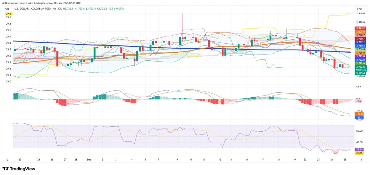Click the -2.9 MACD histogram label
Screen dimensions: 370x175
[359, 101]
